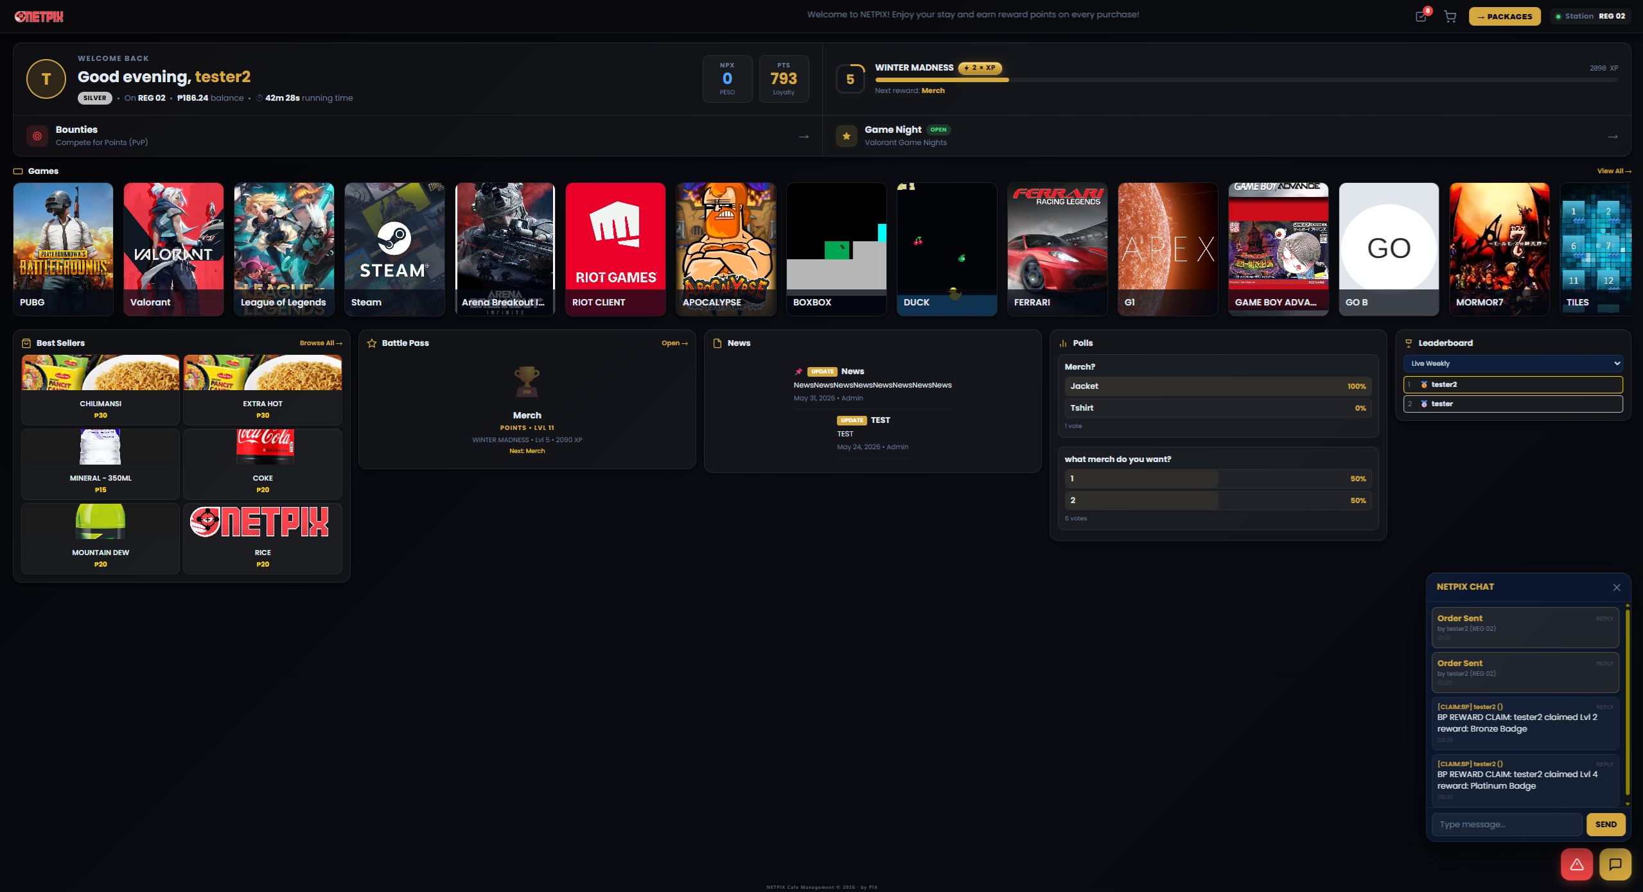Image resolution: width=1643 pixels, height=892 pixels.
Task: Launch League of Legends tile
Action: [x=285, y=250]
